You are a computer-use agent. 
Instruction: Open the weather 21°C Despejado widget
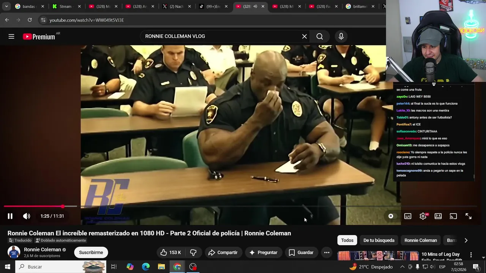(x=371, y=267)
